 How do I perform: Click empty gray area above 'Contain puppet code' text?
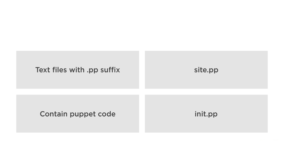pyautogui.click(x=78, y=102)
